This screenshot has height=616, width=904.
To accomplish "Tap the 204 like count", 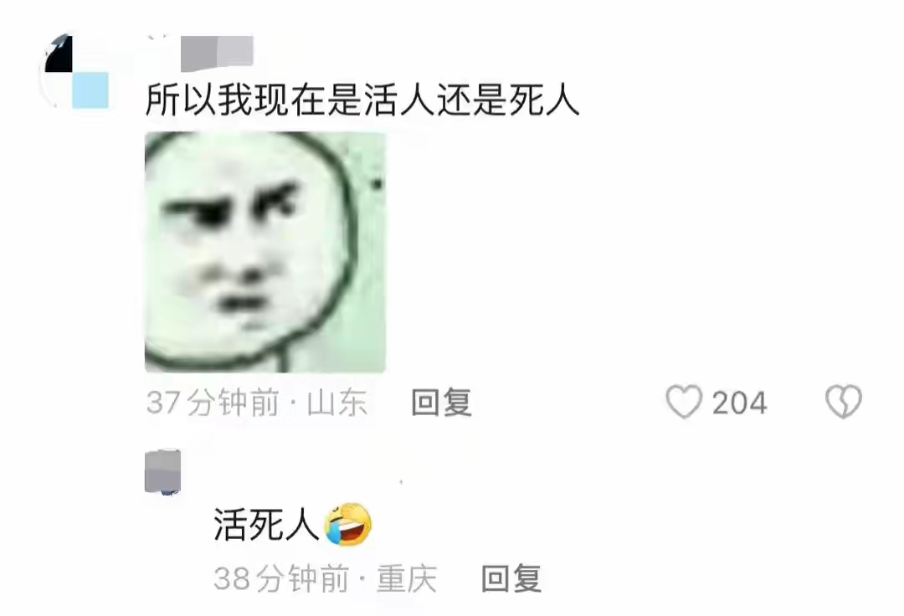I will click(x=739, y=403).
